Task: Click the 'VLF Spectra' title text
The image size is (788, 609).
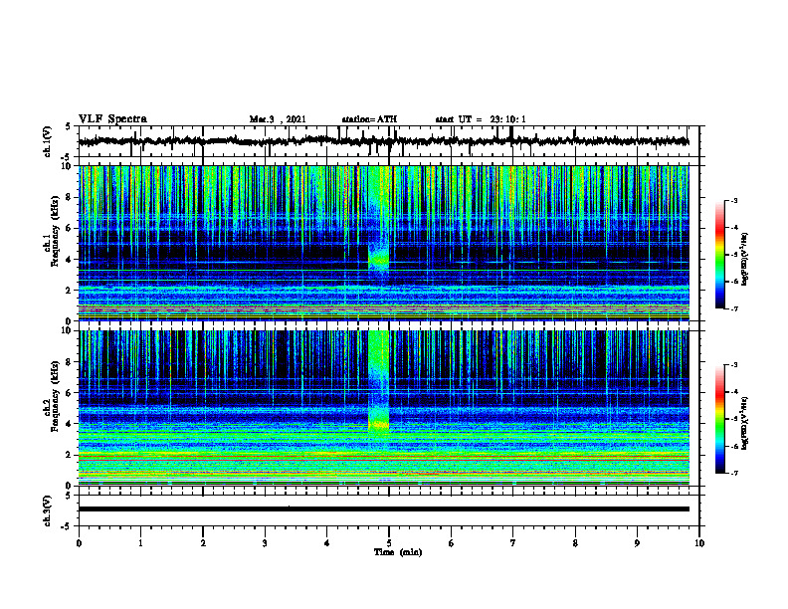Action: [112, 119]
